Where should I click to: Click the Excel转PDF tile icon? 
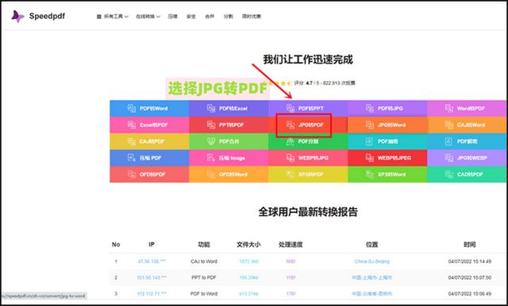(132, 125)
